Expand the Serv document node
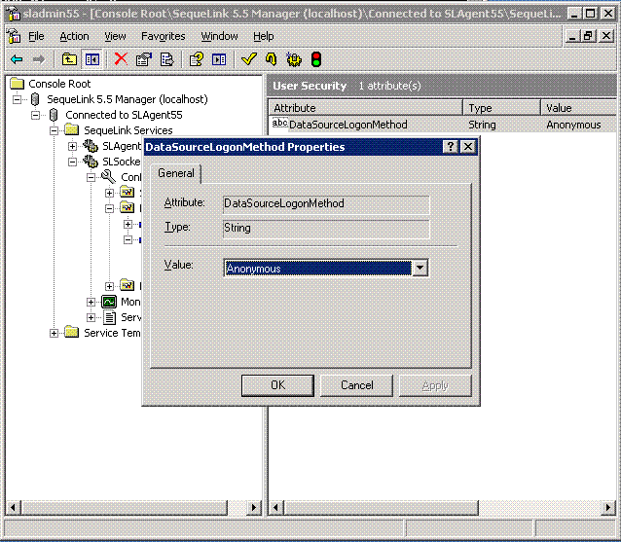This screenshot has height=542, width=621. coord(91,317)
